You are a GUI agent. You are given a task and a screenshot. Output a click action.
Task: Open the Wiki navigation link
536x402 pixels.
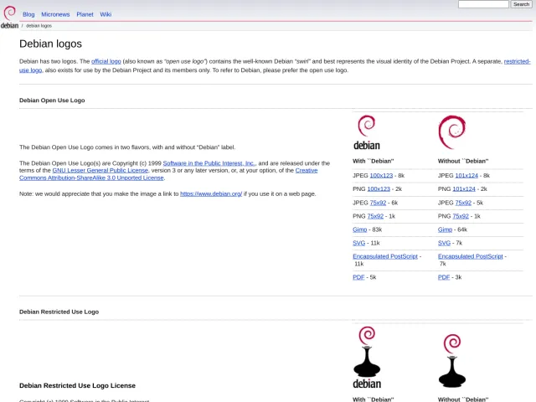[106, 14]
